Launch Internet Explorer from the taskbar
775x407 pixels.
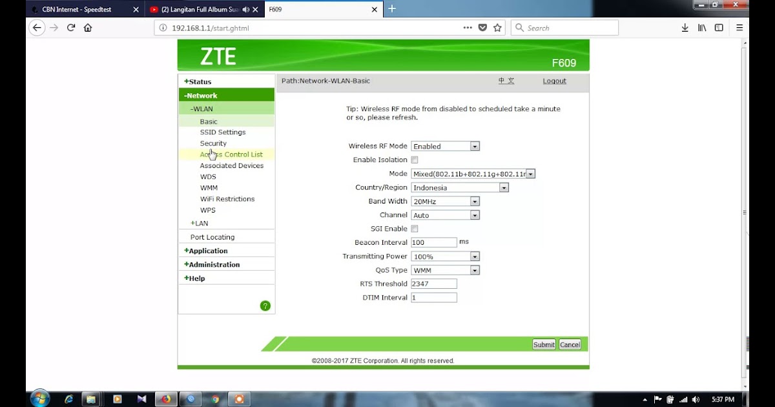pyautogui.click(x=68, y=399)
